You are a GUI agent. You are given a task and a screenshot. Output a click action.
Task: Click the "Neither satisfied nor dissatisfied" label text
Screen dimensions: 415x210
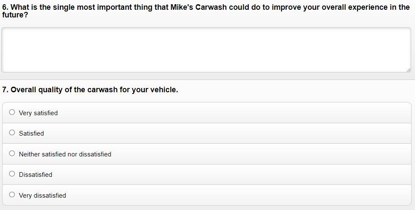[65, 154]
